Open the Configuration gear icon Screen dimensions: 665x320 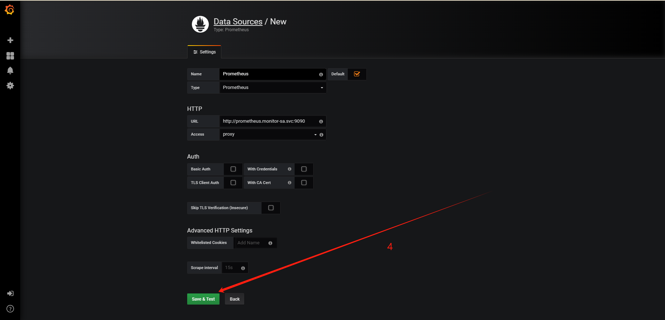[x=10, y=85]
